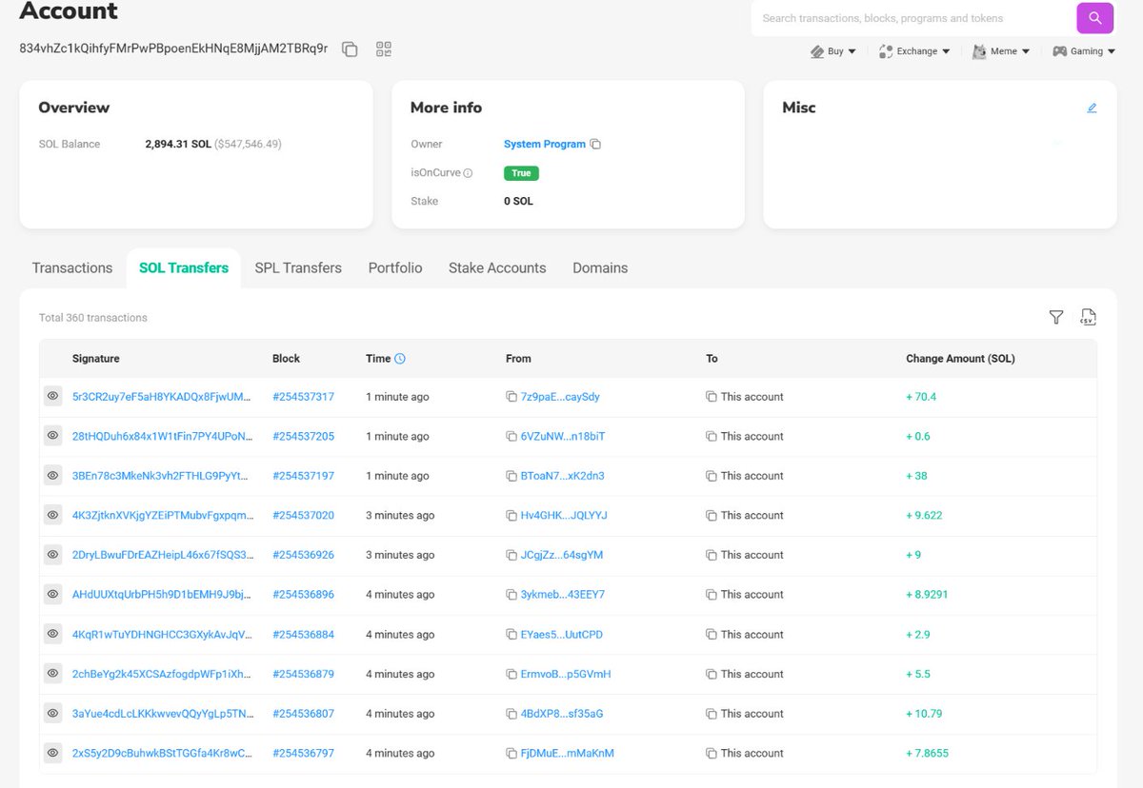Expand the Buy dropdown menu
Image resolution: width=1143 pixels, height=788 pixels.
pos(833,51)
